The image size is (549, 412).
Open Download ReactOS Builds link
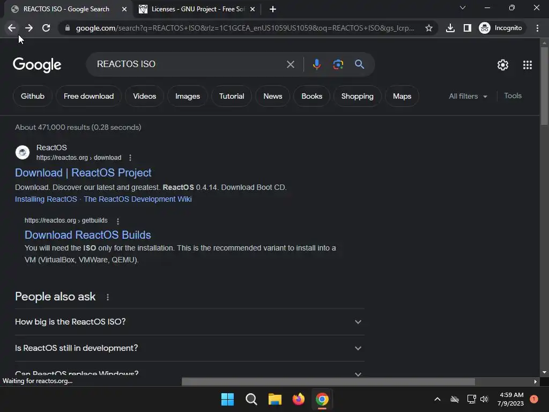[x=87, y=235]
